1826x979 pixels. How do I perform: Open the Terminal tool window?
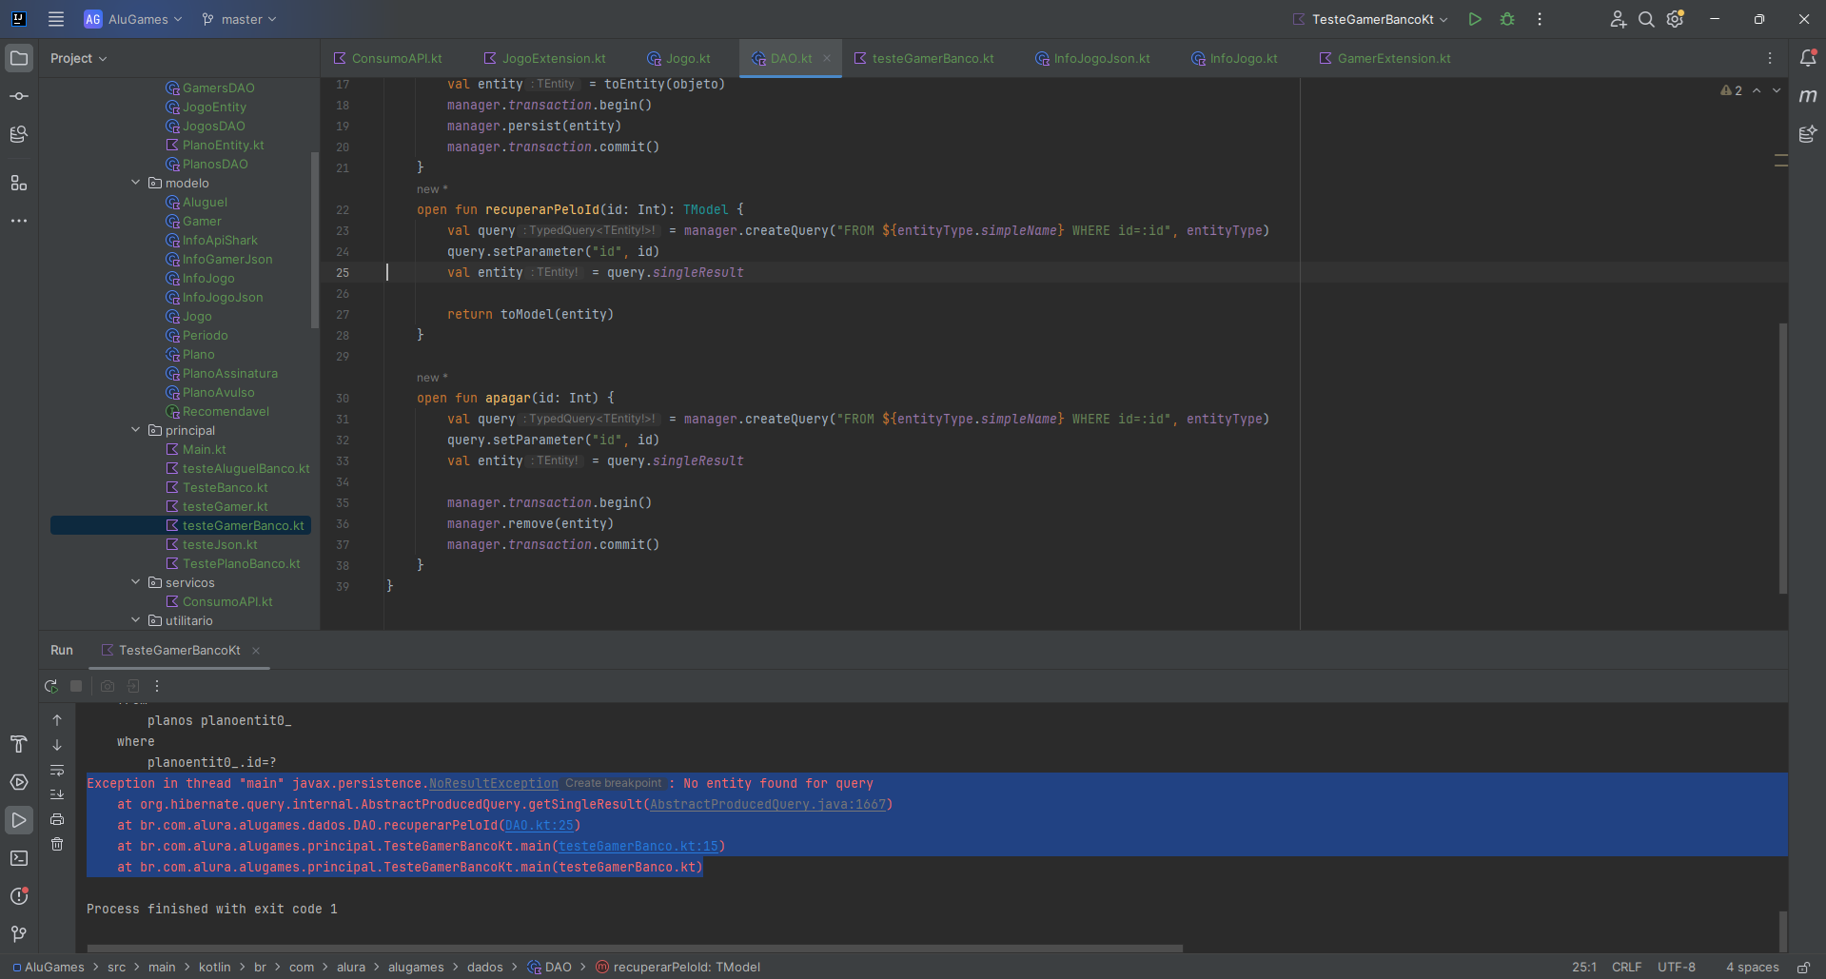(19, 858)
